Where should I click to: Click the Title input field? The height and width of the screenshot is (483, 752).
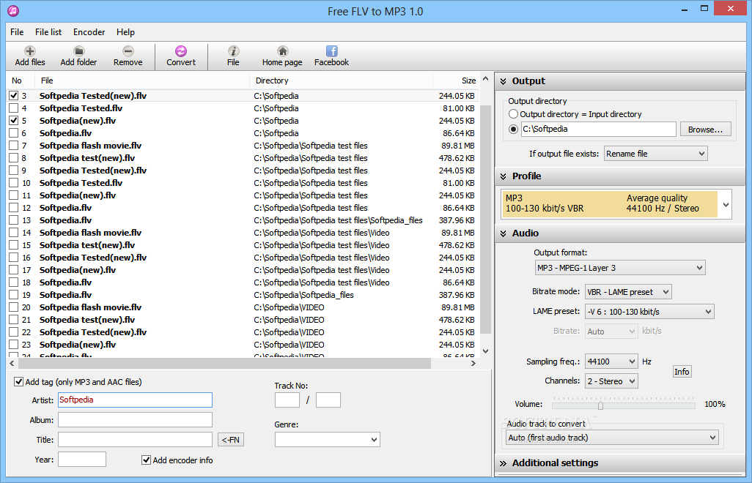click(x=135, y=439)
